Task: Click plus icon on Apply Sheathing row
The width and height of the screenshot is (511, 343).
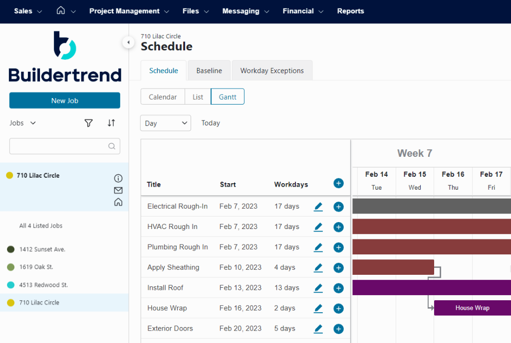Action: click(x=338, y=267)
